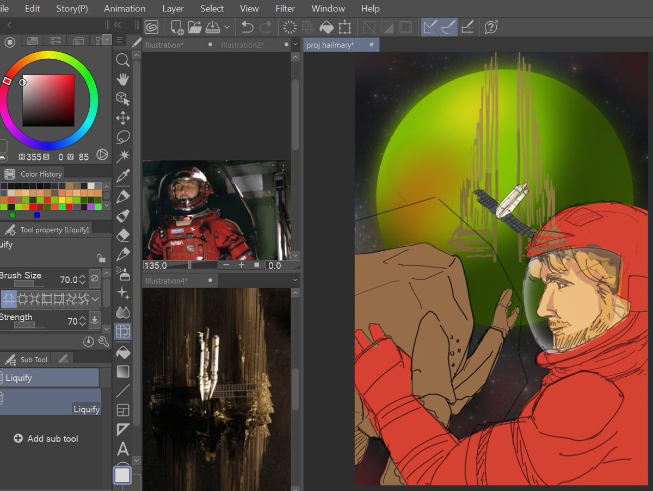The height and width of the screenshot is (491, 653).
Task: Select the Brush marker tool
Action: (123, 215)
